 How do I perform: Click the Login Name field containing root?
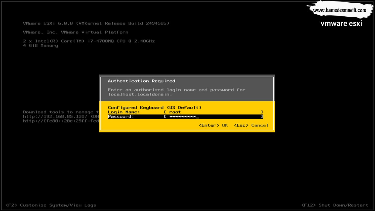[x=213, y=112]
